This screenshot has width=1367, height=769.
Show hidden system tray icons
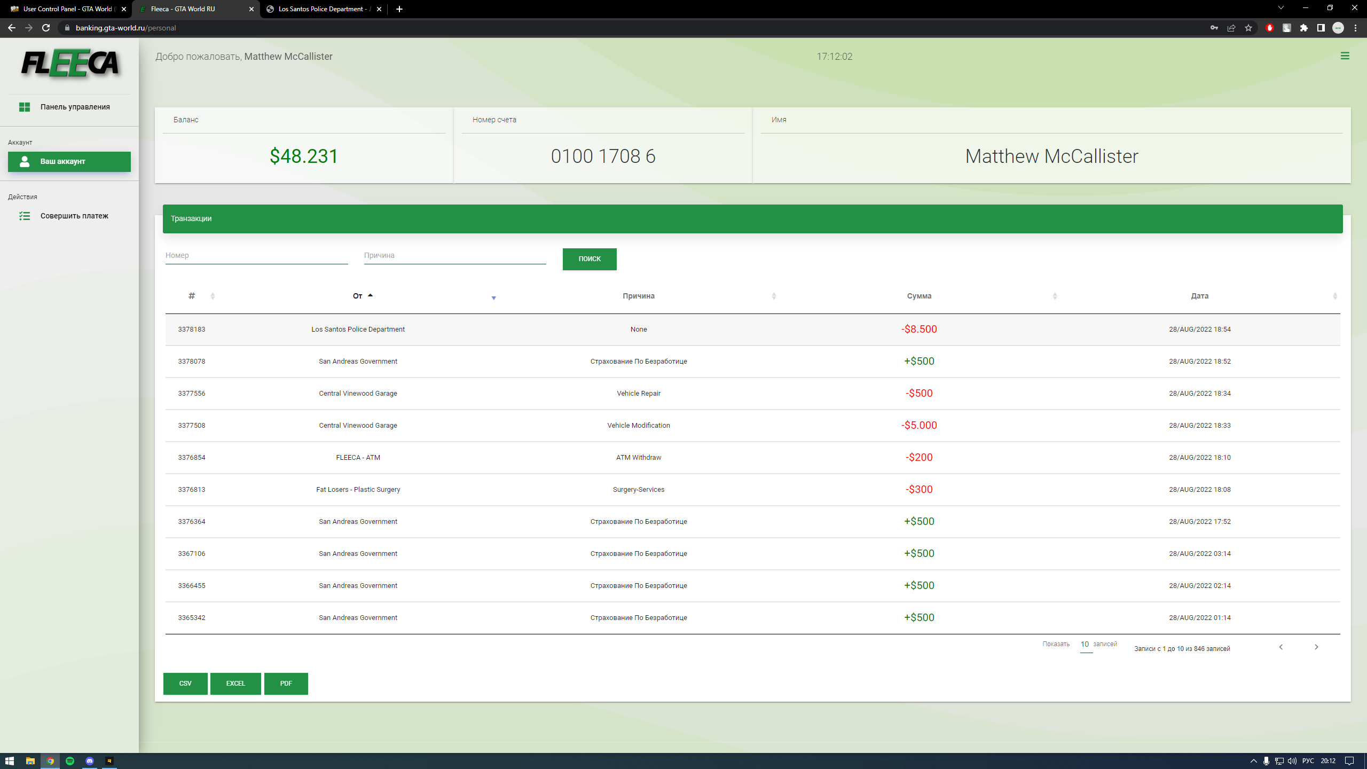click(x=1254, y=761)
